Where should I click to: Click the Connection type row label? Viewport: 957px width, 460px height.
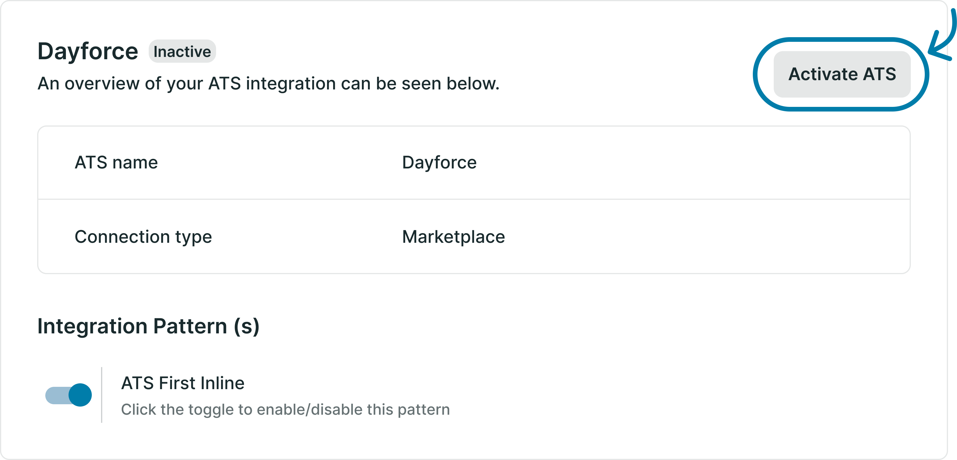[143, 237]
